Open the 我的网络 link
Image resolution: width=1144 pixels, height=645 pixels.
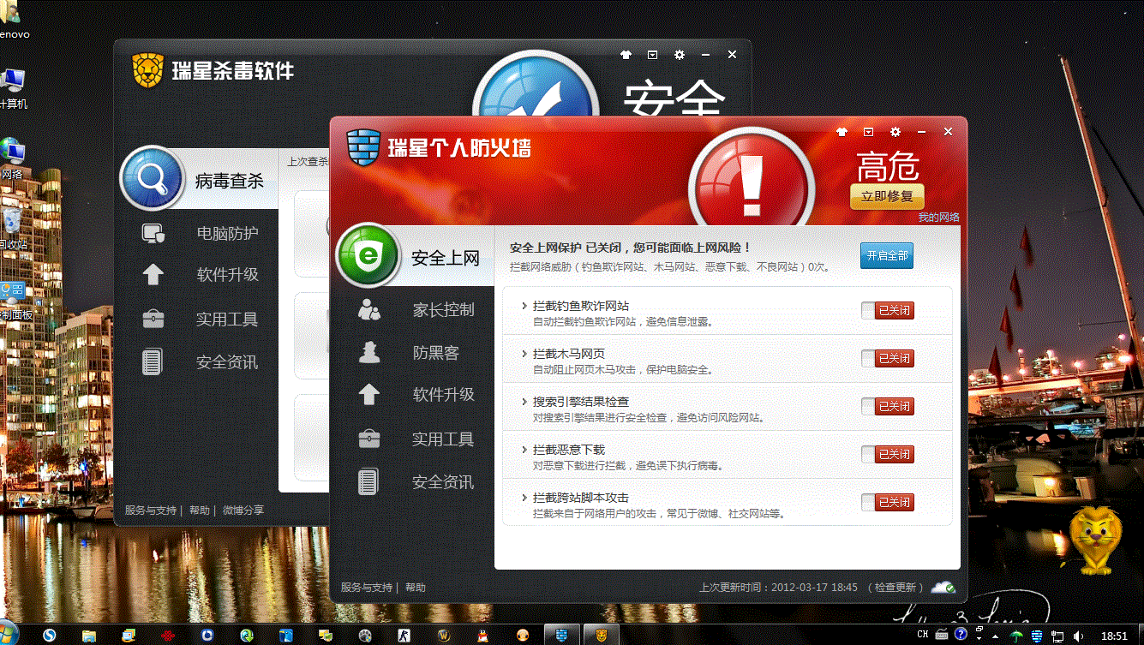click(x=939, y=218)
